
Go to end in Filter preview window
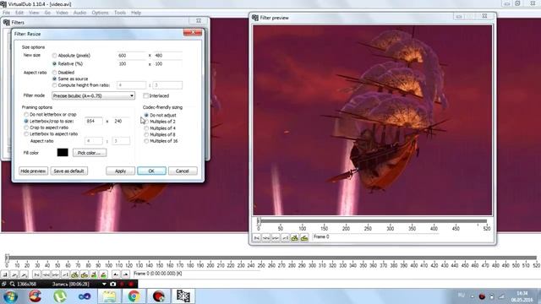pos(286,238)
